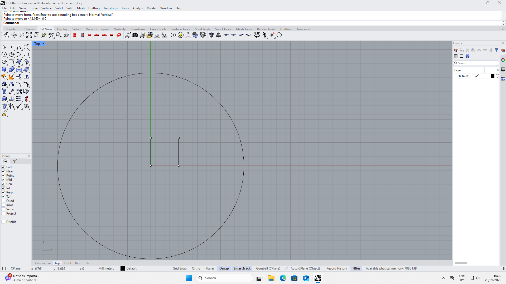
Task: Enable the Quad object snap
Action: (3, 201)
